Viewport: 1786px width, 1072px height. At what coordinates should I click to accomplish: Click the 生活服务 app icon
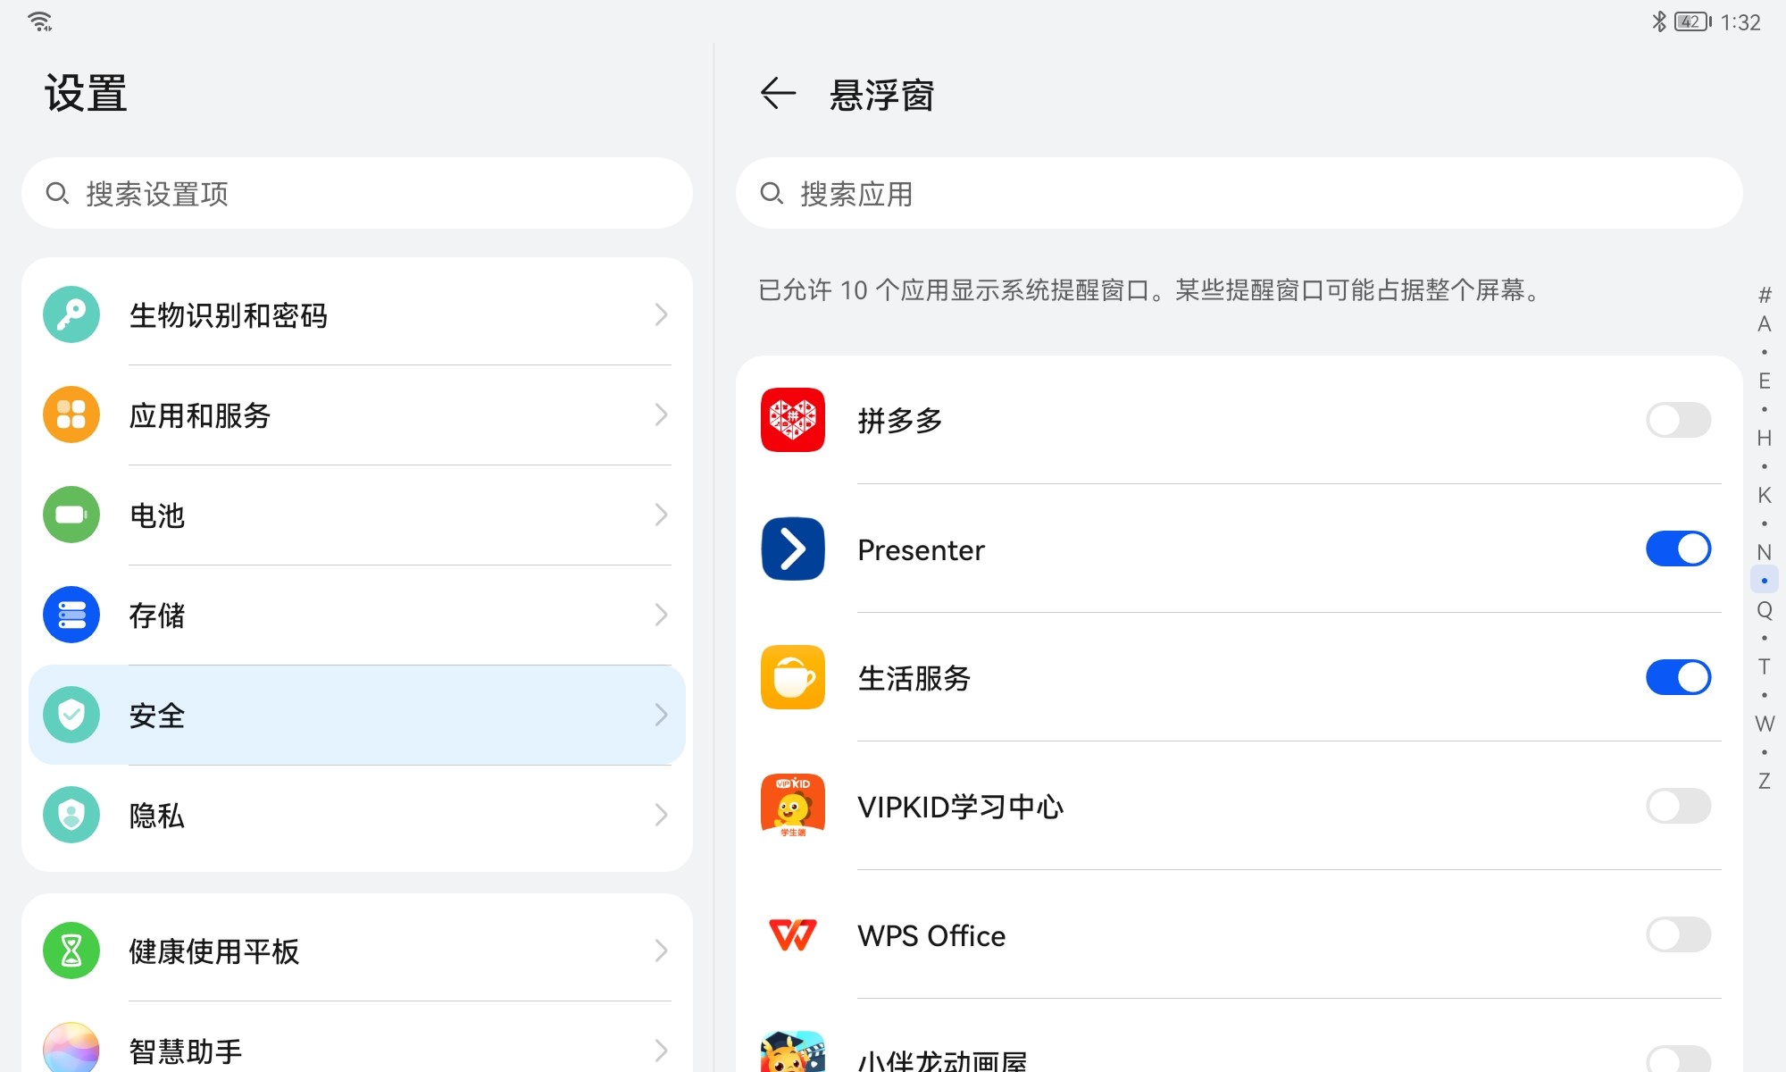coord(793,677)
